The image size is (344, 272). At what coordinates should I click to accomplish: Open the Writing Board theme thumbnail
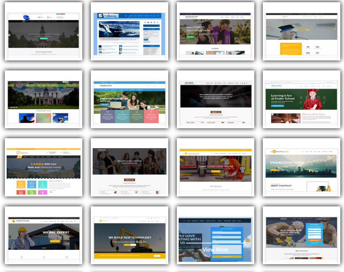click(x=130, y=31)
